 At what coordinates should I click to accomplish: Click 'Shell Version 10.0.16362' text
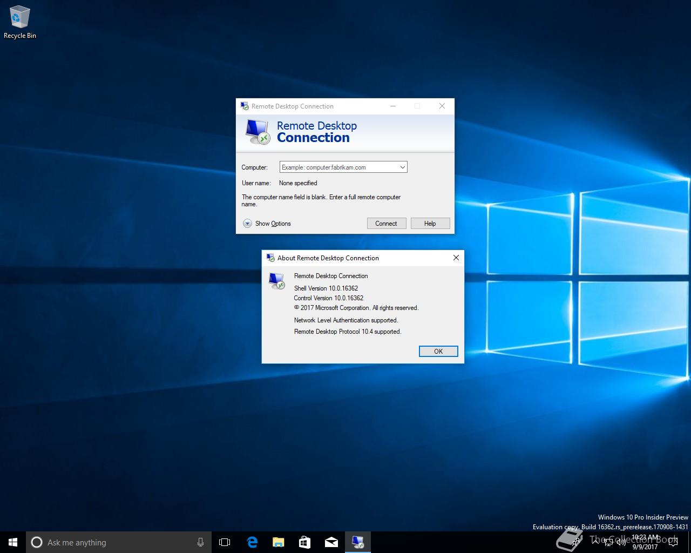click(x=326, y=288)
